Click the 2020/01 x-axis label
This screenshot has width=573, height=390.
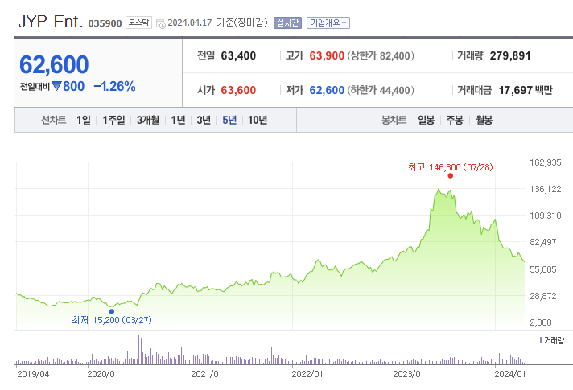tap(103, 374)
